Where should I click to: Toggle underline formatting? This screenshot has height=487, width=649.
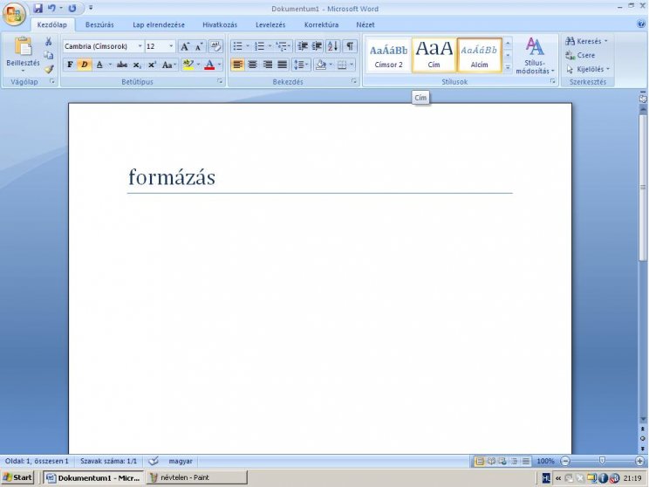[99, 65]
